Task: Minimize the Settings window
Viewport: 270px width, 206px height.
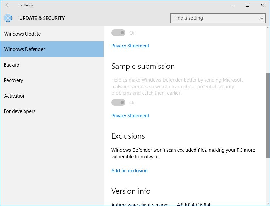Action: tap(233, 5)
